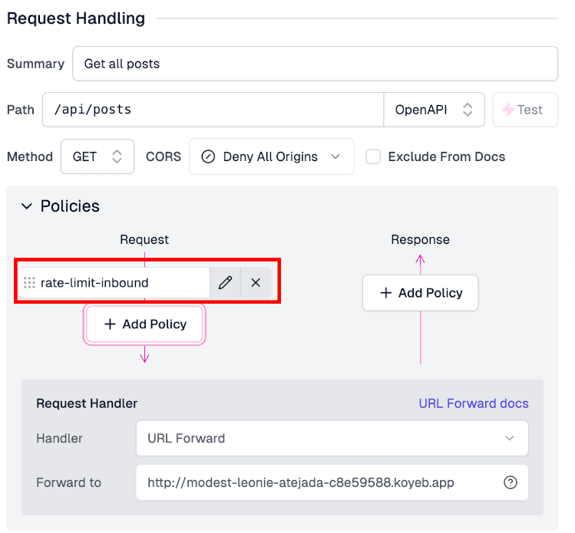Click the help icon beside Forward to

[510, 482]
